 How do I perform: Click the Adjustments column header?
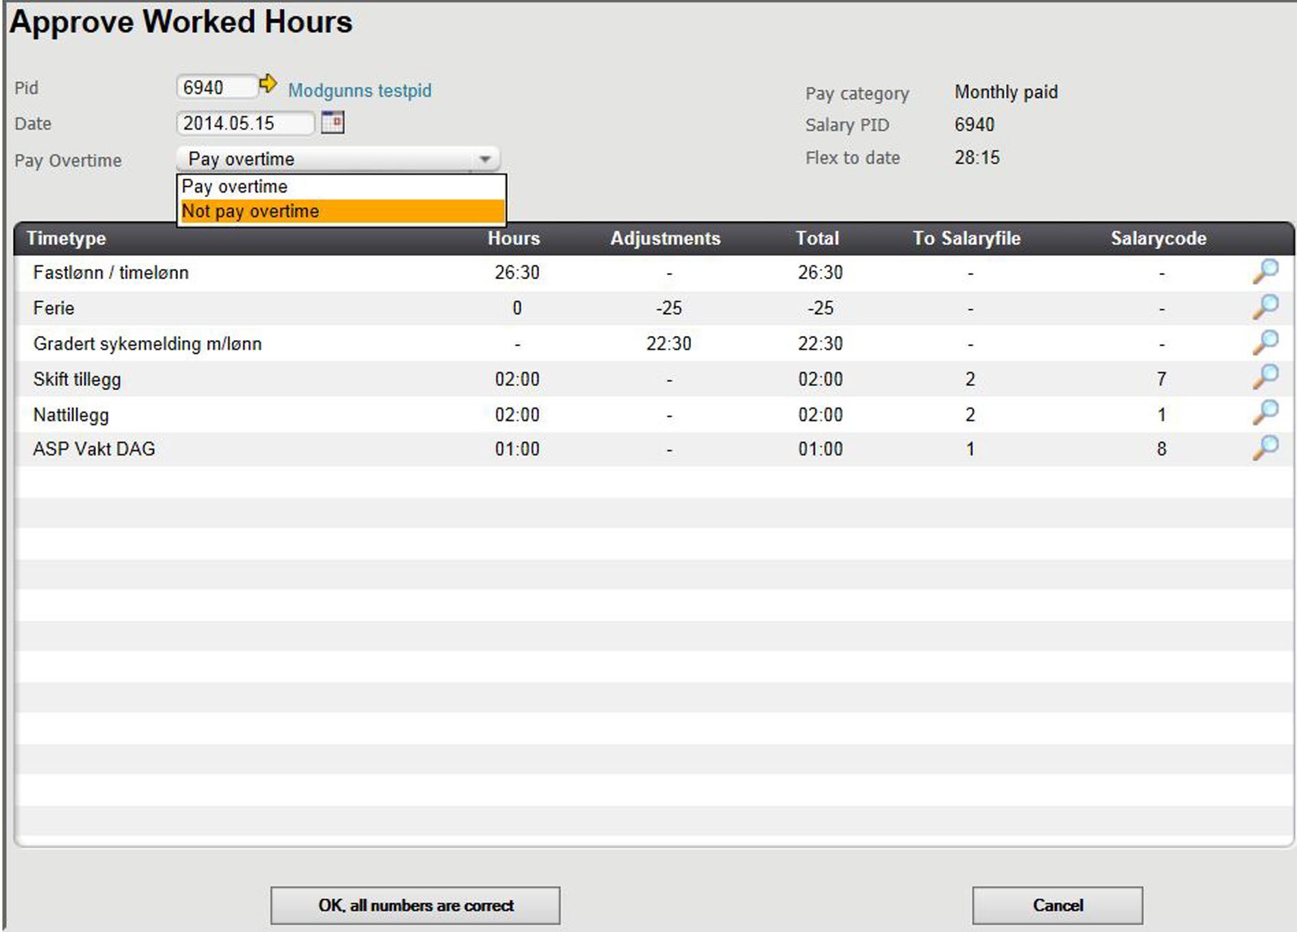coord(665,238)
